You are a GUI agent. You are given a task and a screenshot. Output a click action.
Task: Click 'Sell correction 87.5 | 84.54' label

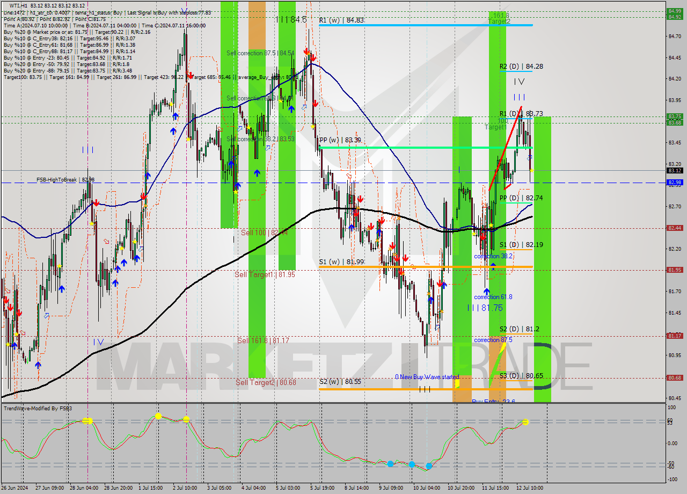coord(260,53)
